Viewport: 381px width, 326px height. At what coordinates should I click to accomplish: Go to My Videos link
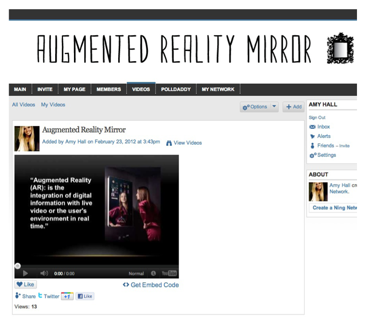(x=53, y=105)
